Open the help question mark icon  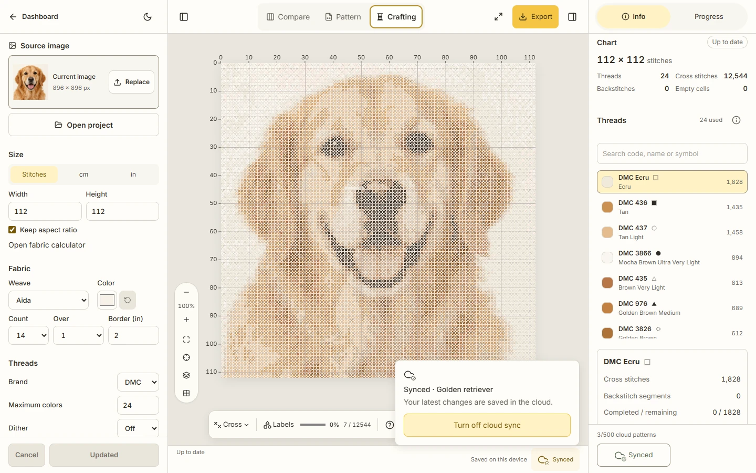390,425
